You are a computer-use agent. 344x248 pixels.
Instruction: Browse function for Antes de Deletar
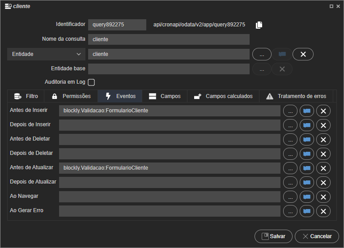[290, 140]
